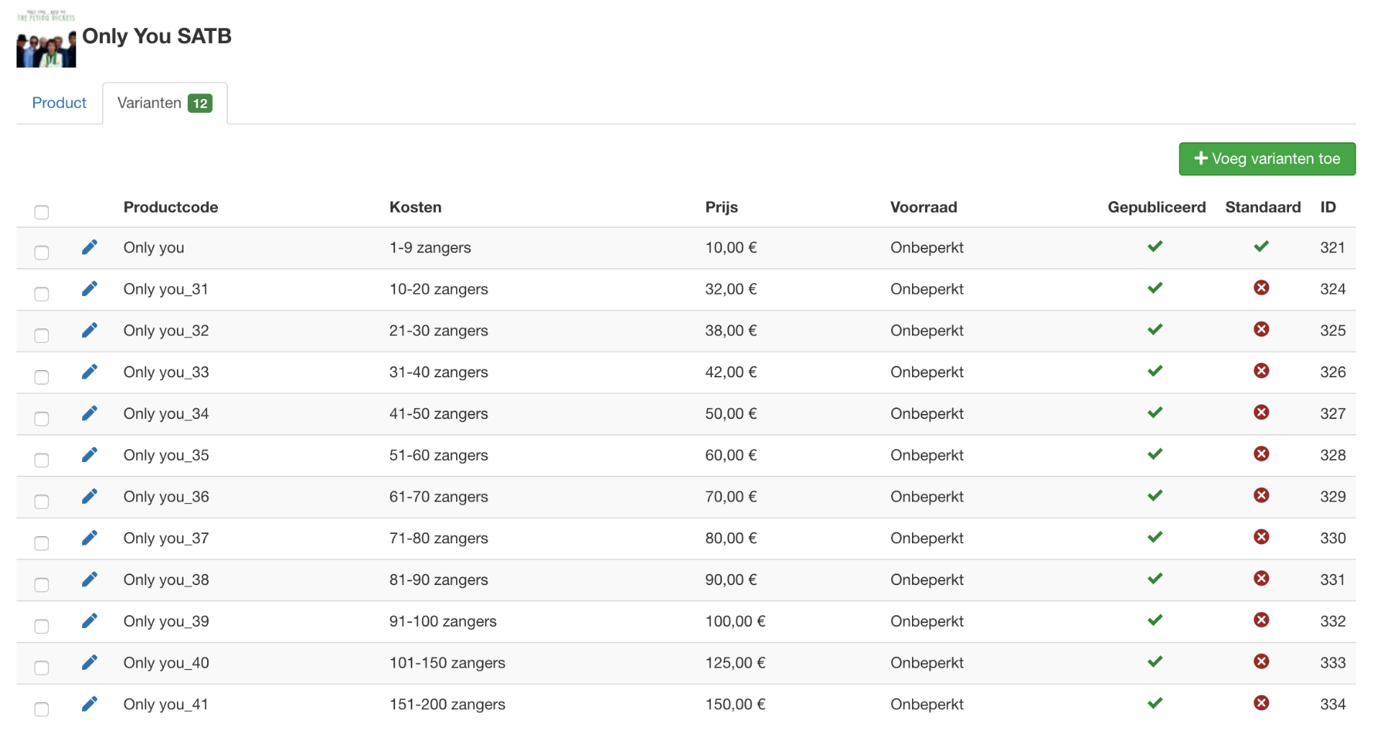
Task: Edit the Only you_35 variant via pencil
Action: tap(89, 455)
